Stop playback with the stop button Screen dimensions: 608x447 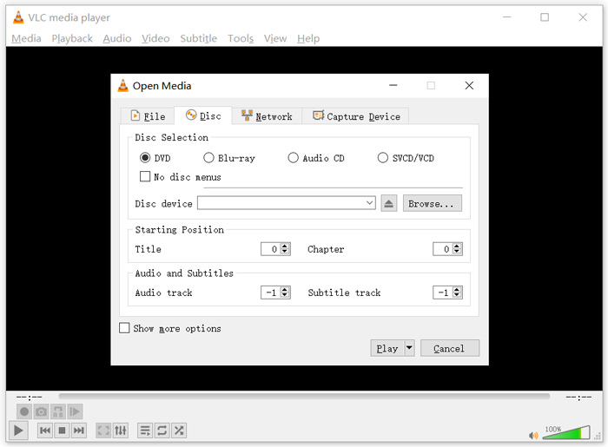click(x=62, y=431)
